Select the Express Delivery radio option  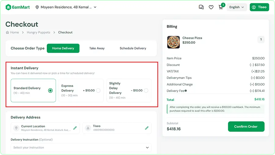tap(98, 90)
